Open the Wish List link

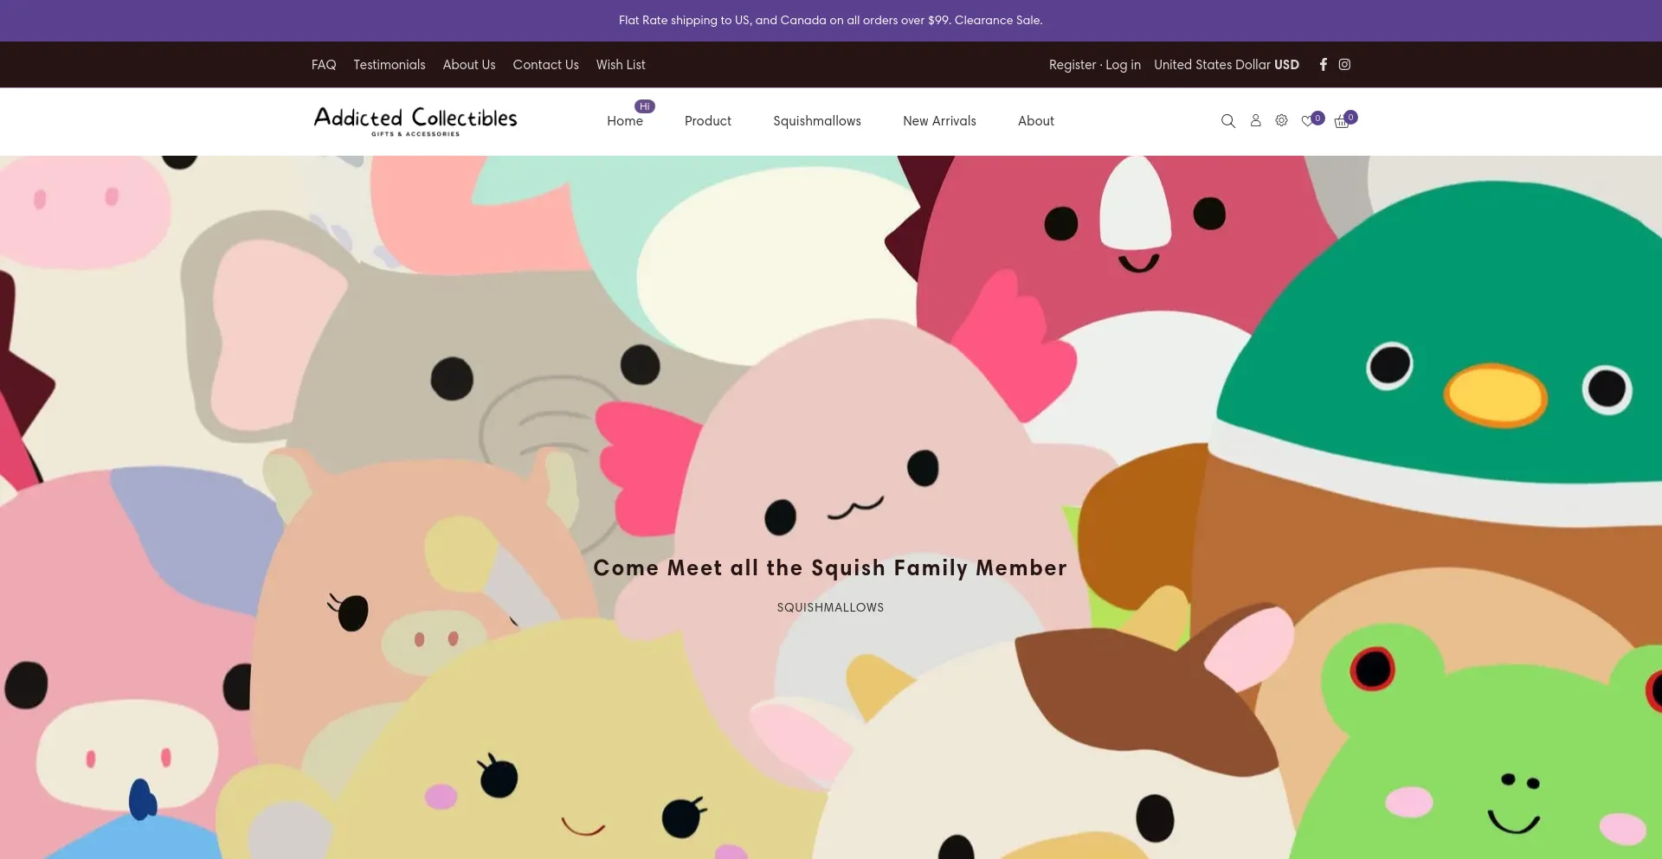[x=621, y=65]
